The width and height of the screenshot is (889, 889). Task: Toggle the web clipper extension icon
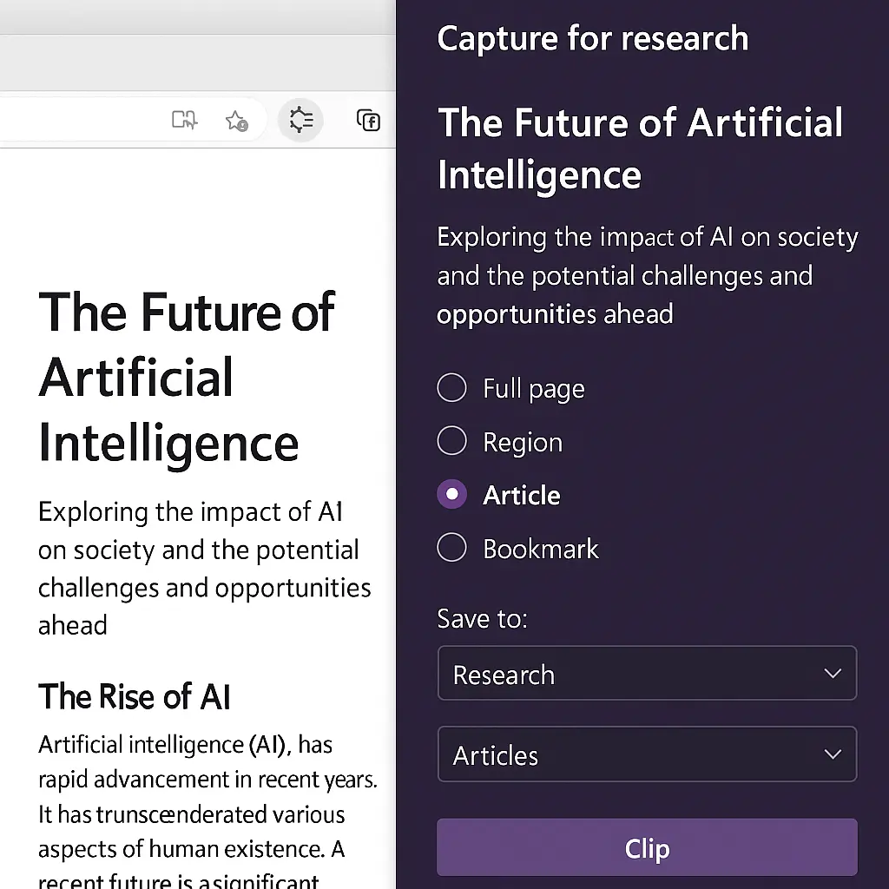pos(300,120)
